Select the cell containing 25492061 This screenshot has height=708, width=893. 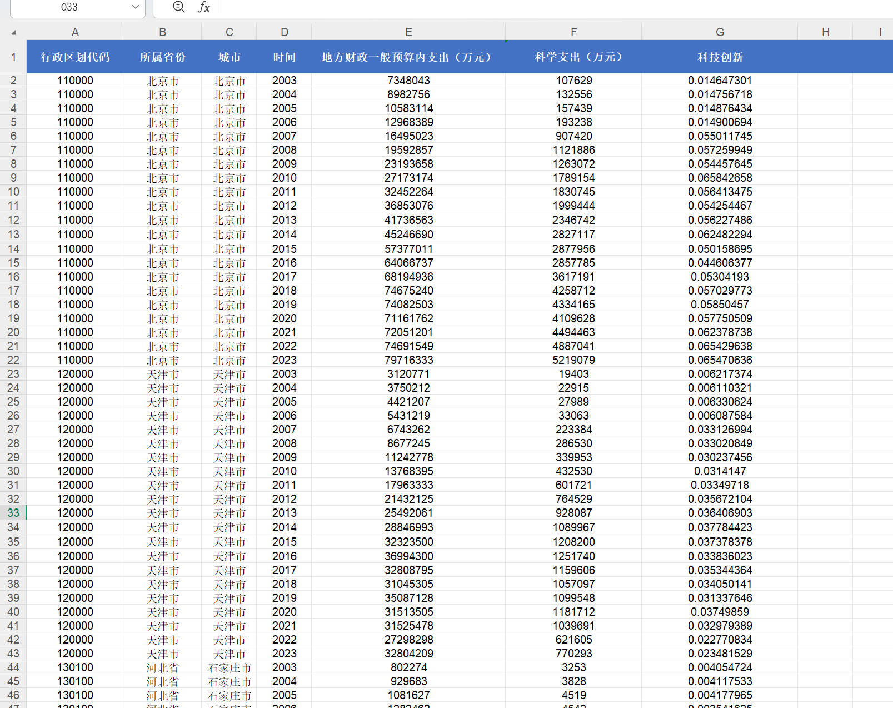[x=408, y=513]
